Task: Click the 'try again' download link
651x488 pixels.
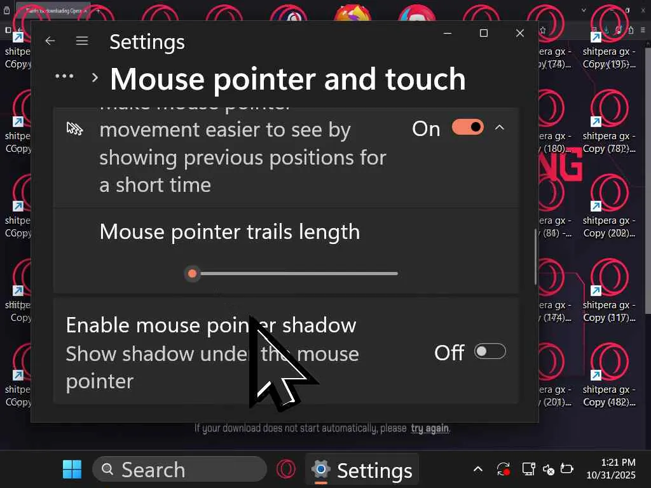Action: pos(430,429)
